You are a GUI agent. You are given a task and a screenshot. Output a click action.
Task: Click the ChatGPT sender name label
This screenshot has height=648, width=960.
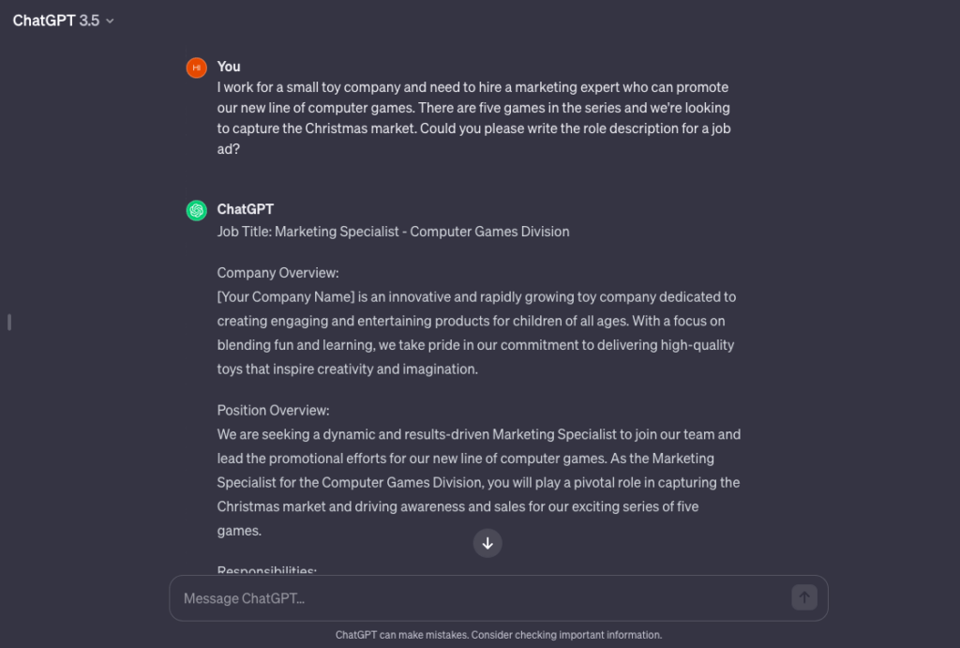(245, 209)
